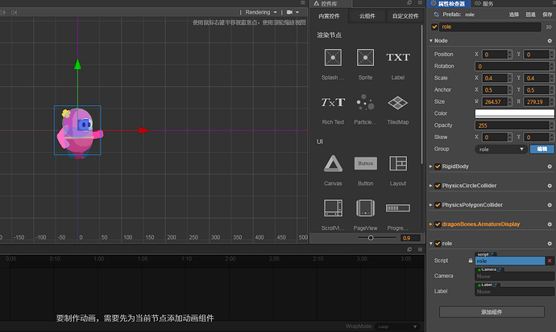The width and height of the screenshot is (556, 332).
Task: Select the Splash node icon
Action: [x=333, y=57]
